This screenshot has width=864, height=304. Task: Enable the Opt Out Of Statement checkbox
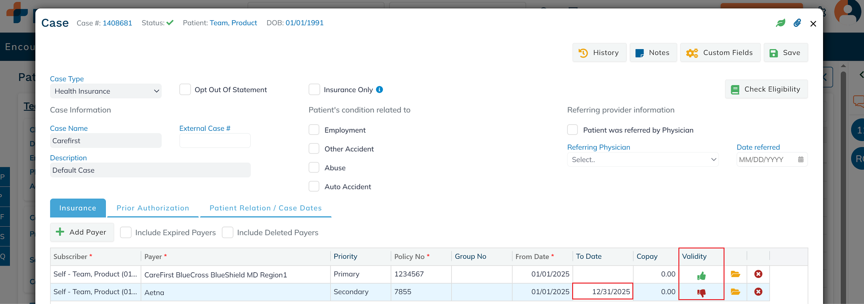click(185, 90)
